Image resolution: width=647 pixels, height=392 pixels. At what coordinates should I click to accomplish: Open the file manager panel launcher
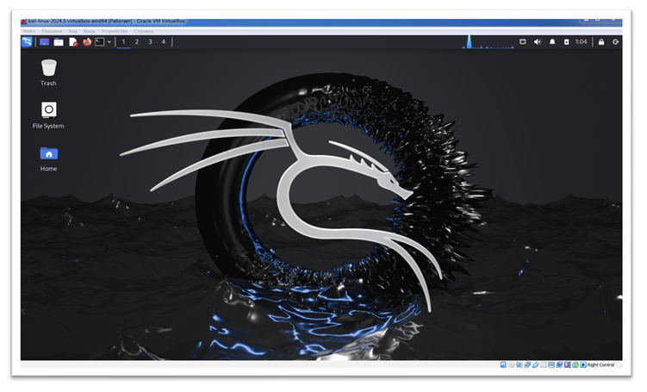coord(59,41)
